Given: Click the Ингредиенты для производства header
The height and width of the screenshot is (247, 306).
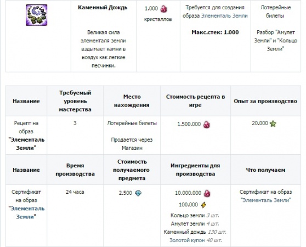Looking at the screenshot, I should click(x=195, y=170).
